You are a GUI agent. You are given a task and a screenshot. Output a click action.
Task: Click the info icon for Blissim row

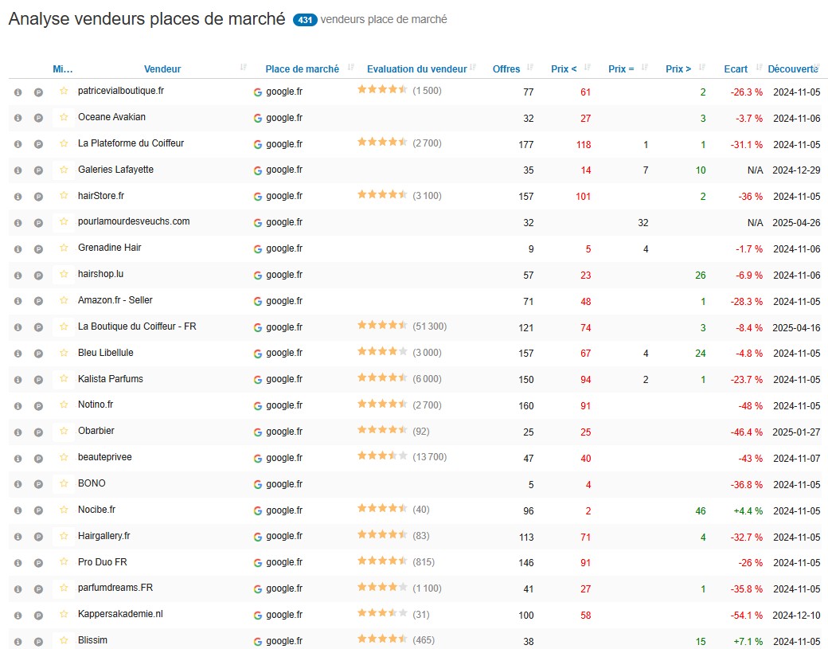click(x=18, y=642)
